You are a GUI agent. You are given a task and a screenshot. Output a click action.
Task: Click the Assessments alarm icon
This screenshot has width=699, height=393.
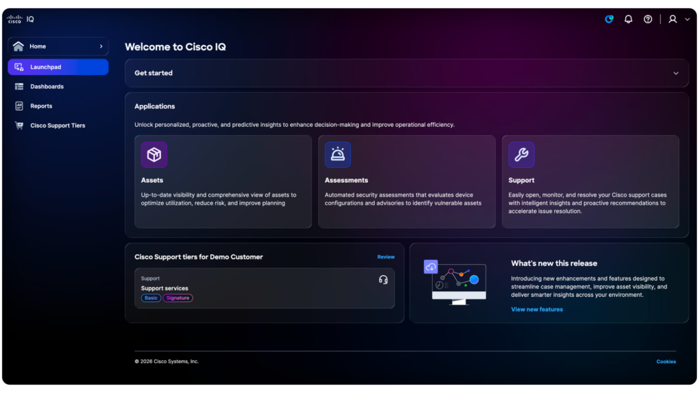coord(338,155)
